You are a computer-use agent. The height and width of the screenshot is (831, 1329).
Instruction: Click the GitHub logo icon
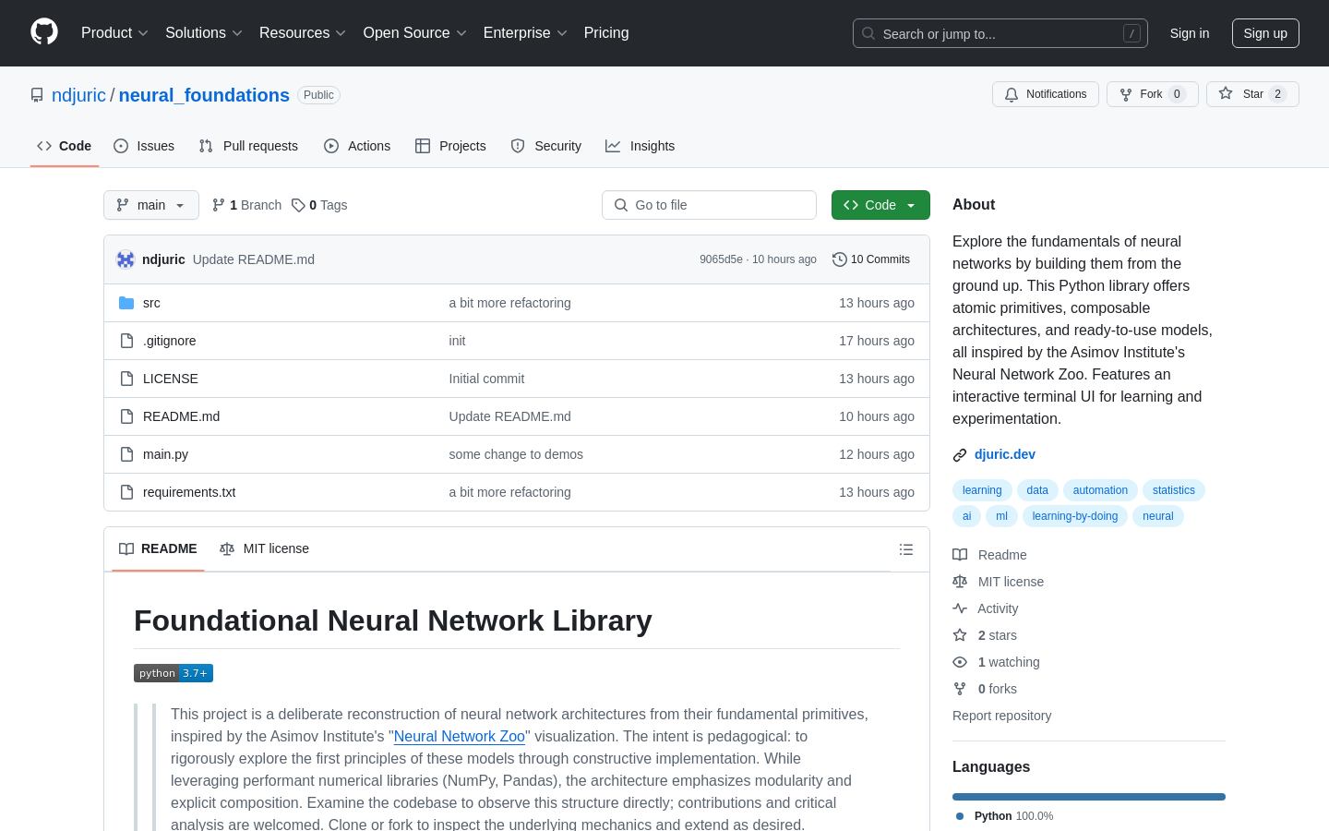[44, 32]
